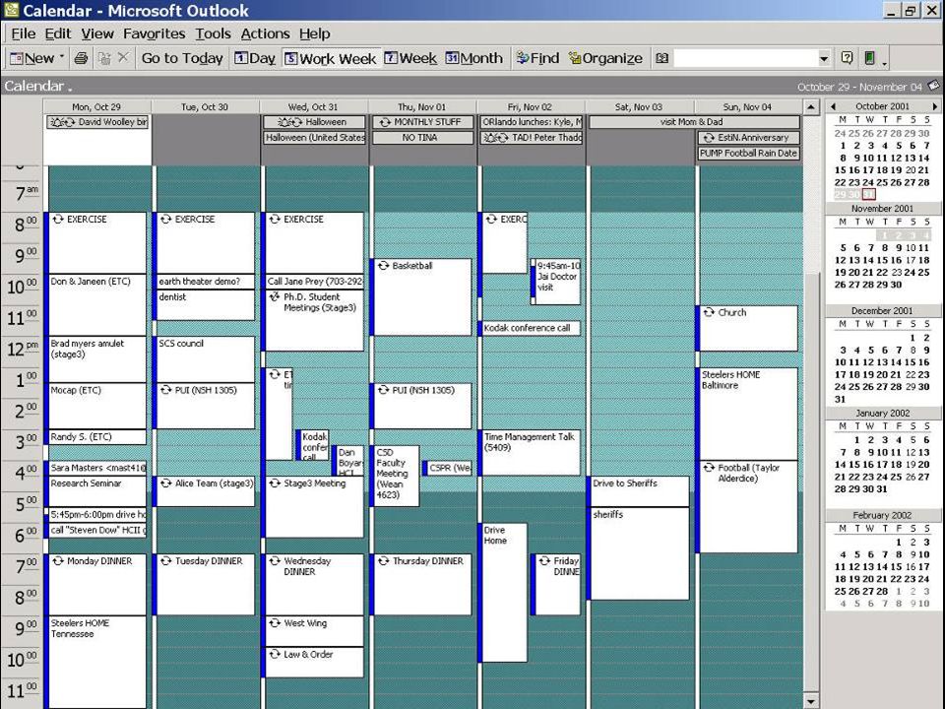This screenshot has height=709, width=945.
Task: Open the View menu
Action: click(97, 33)
